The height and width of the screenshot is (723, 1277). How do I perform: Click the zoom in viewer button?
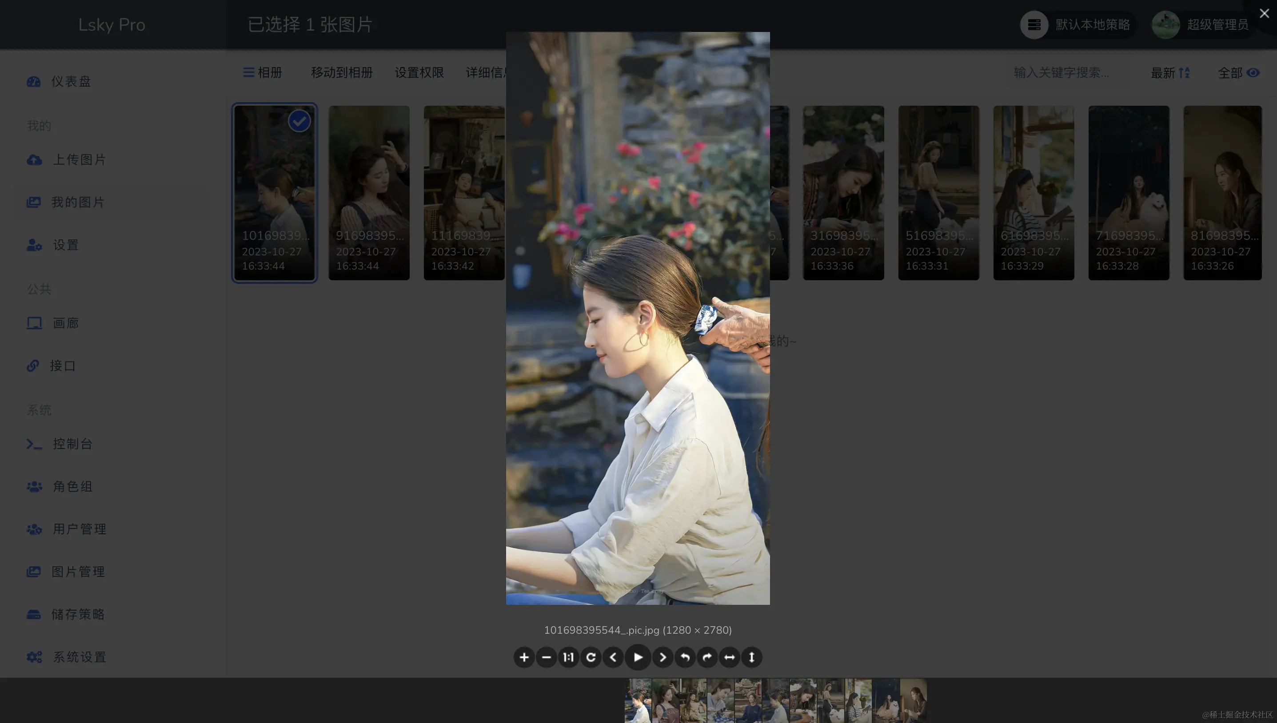coord(523,657)
